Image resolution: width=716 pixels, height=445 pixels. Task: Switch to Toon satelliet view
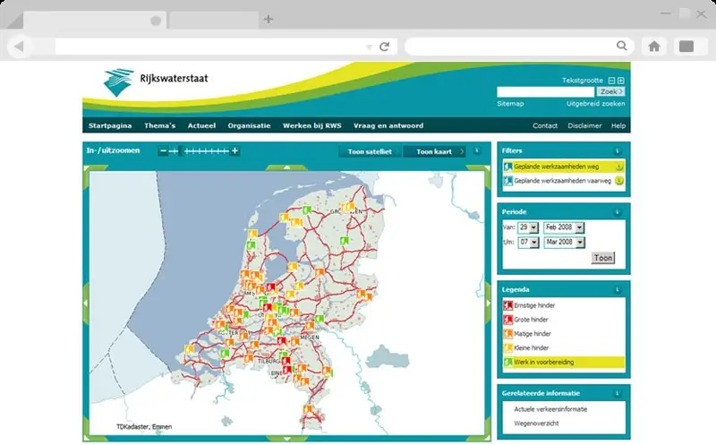pos(370,151)
